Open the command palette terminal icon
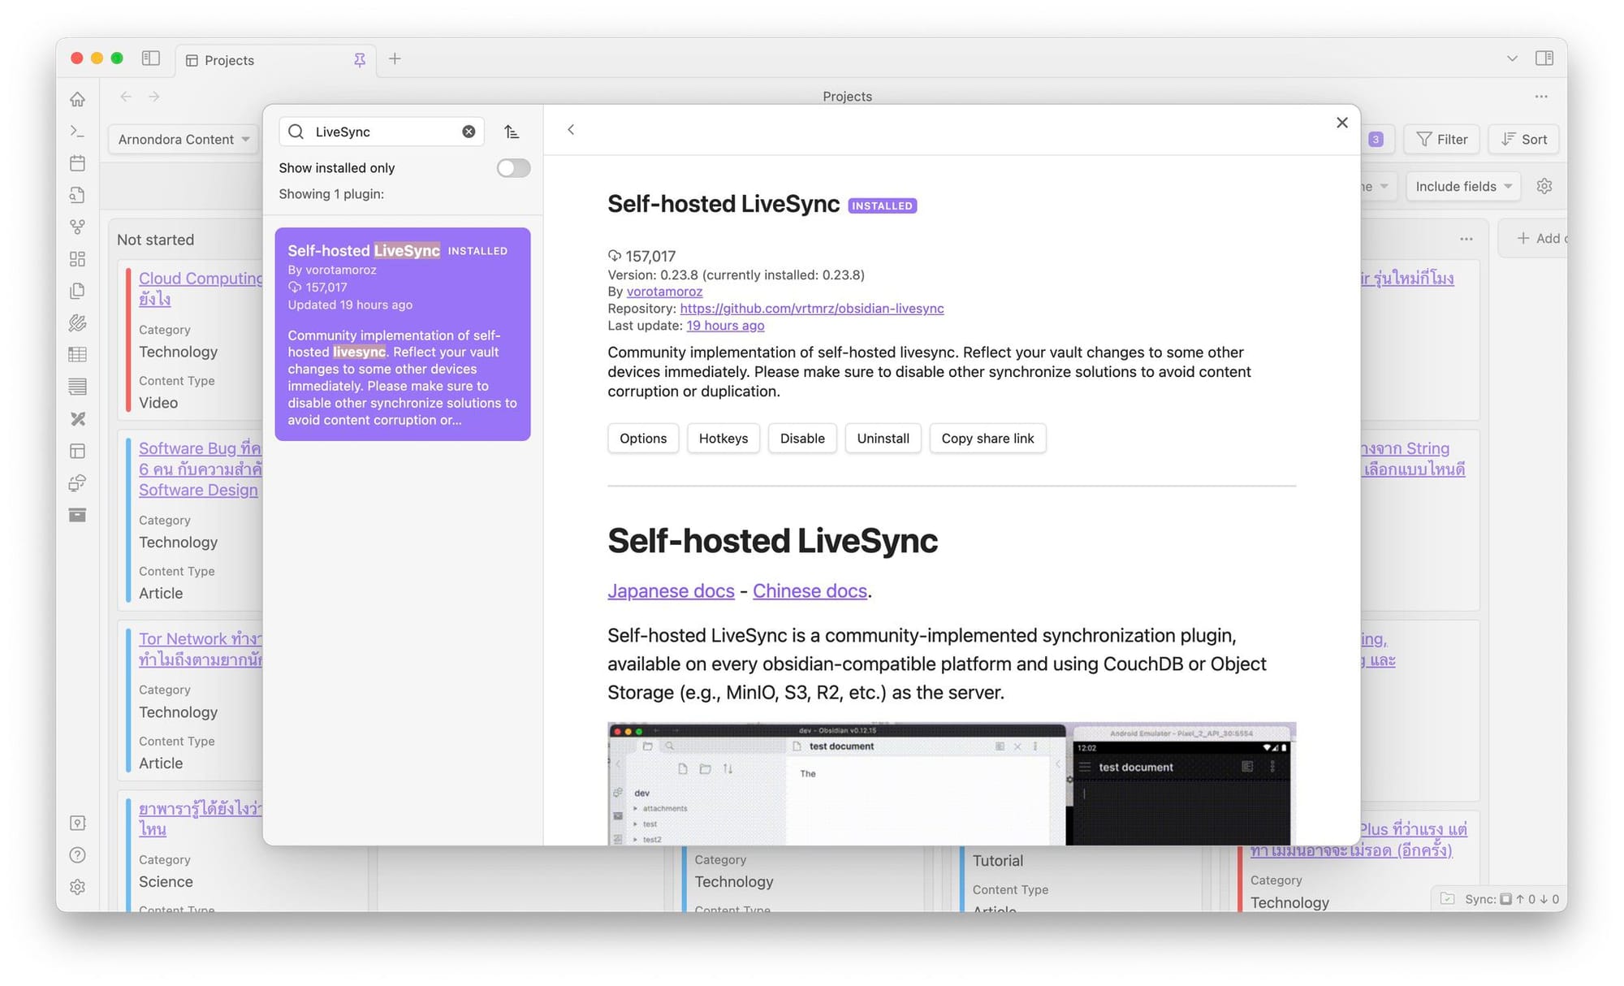Screen dimensions: 1624x986 point(77,131)
